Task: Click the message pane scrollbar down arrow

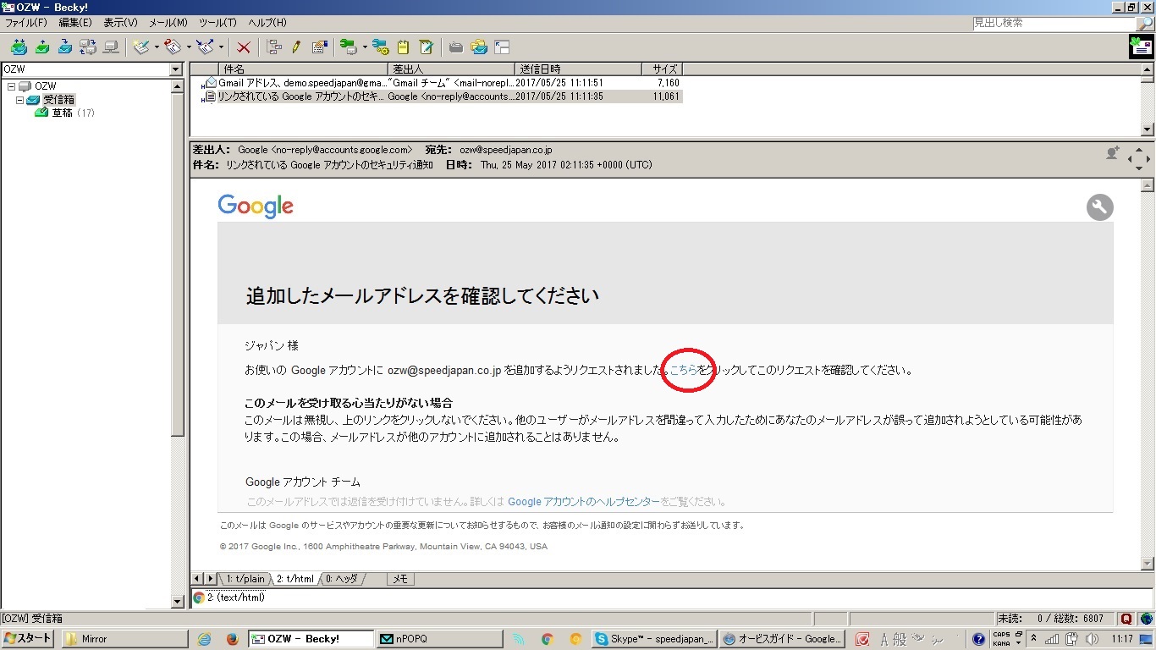Action: pyautogui.click(x=1148, y=564)
